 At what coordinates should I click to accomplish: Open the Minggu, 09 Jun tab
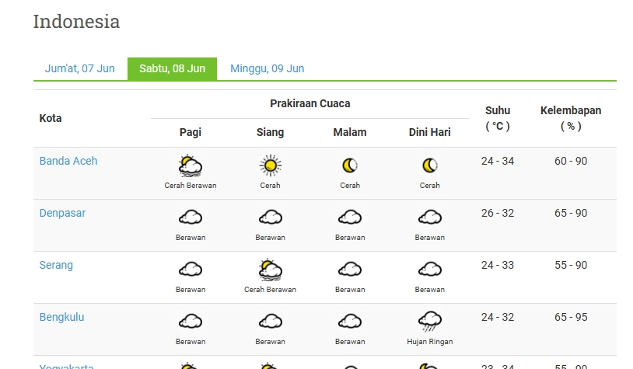[267, 68]
